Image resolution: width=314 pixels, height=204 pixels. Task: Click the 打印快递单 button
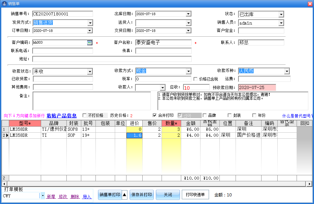[x=195, y=195]
